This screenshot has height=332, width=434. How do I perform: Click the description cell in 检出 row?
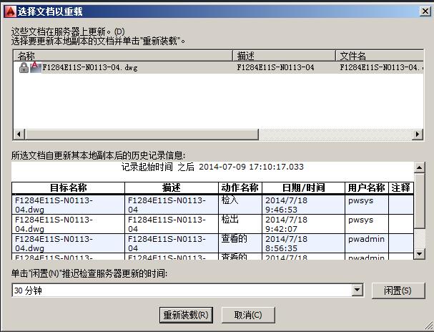172,224
